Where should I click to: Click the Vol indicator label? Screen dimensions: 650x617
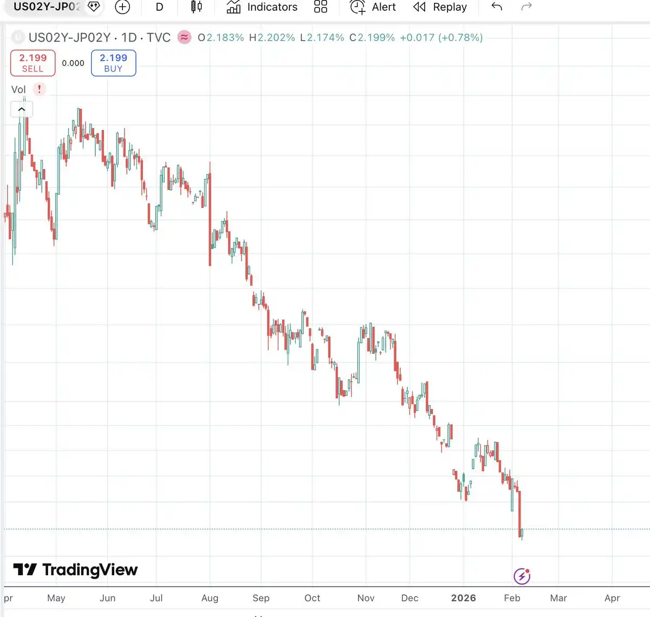point(18,89)
